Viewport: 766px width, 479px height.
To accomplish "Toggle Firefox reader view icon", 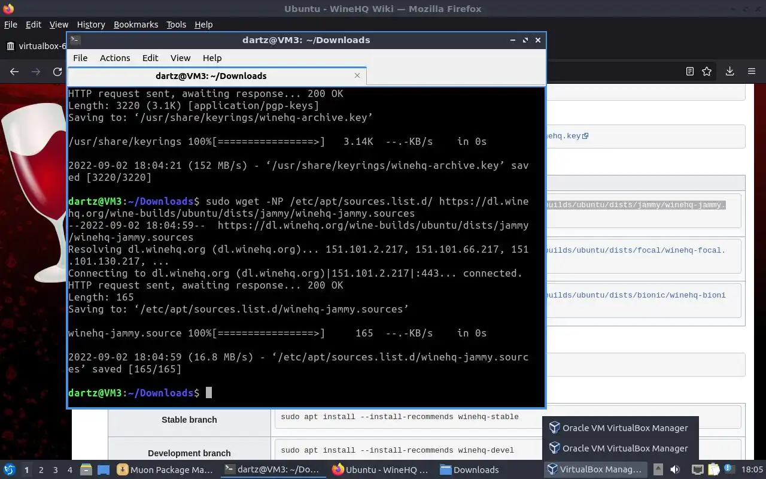I will click(689, 71).
